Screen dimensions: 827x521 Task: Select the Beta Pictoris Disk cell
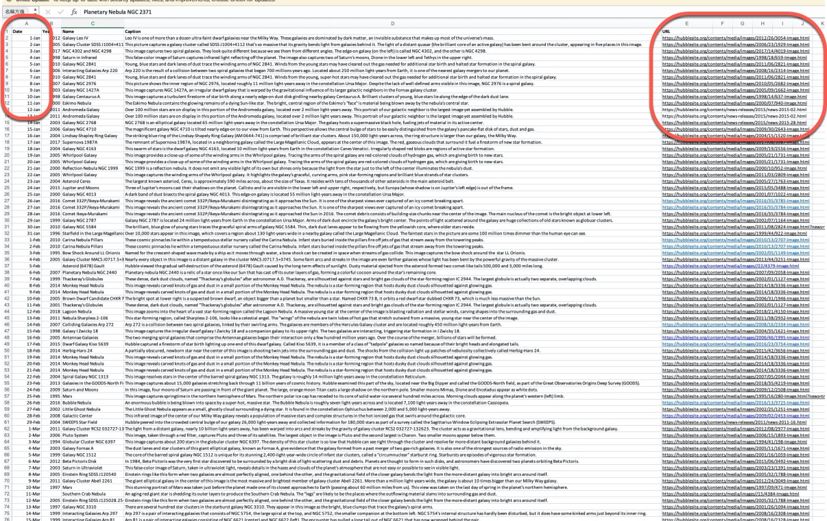click(x=92, y=463)
